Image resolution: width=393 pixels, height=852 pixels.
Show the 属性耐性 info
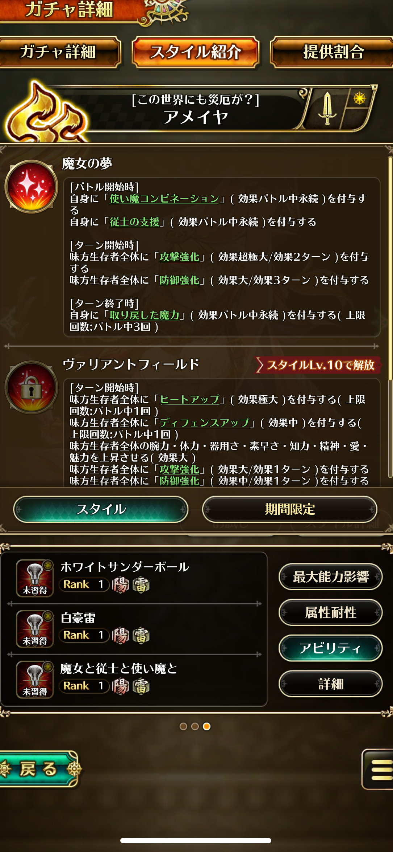(330, 612)
